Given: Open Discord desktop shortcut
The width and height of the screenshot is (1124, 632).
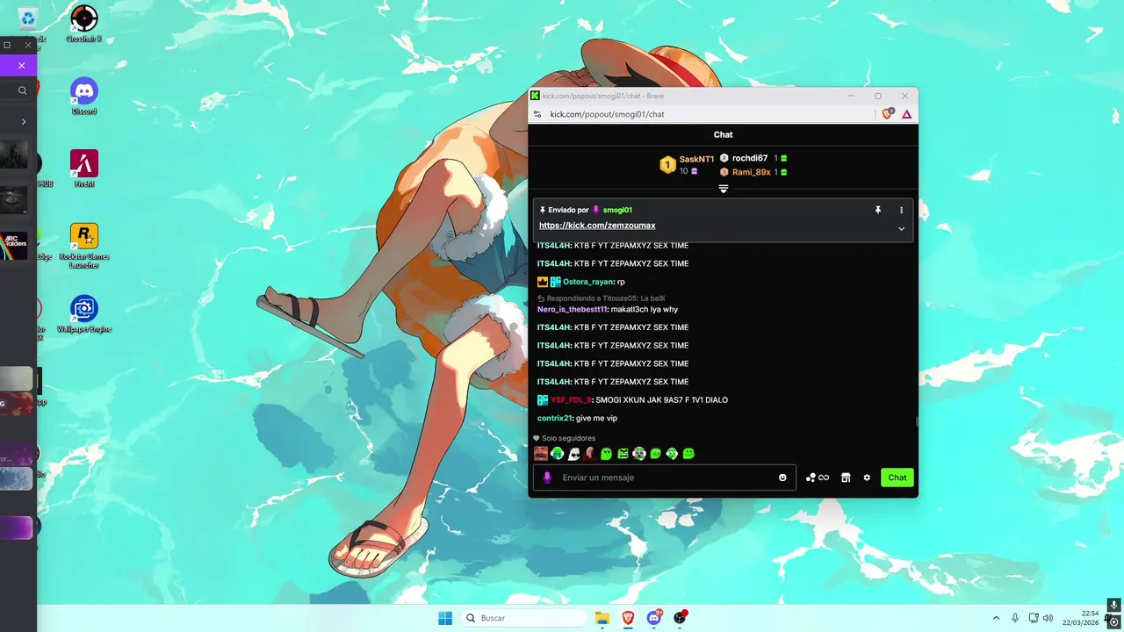Looking at the screenshot, I should tap(84, 96).
